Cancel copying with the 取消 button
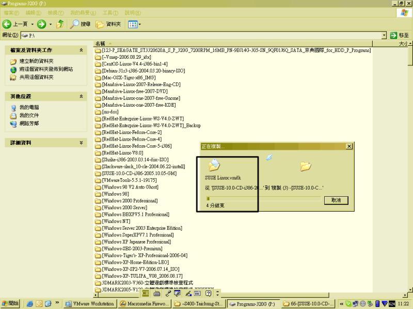The width and height of the screenshot is (413, 309). pos(336,200)
